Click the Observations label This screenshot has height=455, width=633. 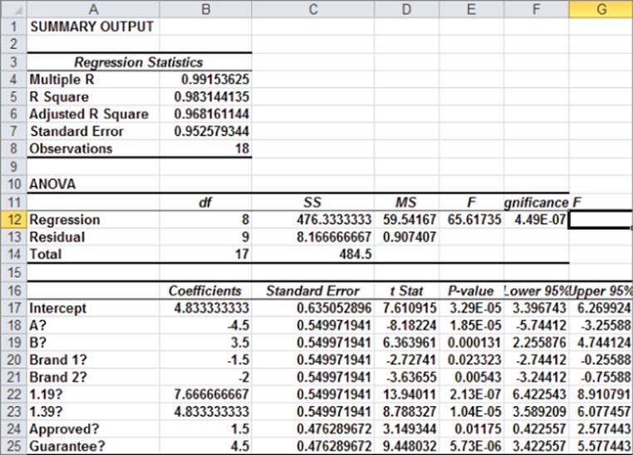pos(71,149)
